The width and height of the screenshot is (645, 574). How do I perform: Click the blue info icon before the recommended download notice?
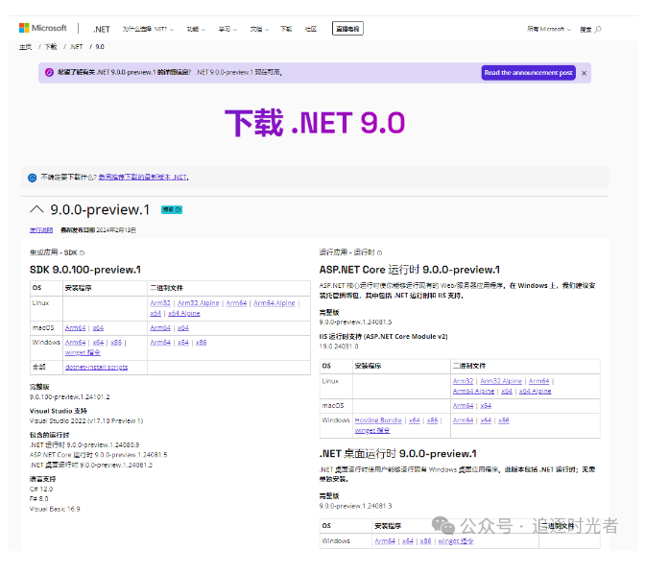pyautogui.click(x=32, y=178)
